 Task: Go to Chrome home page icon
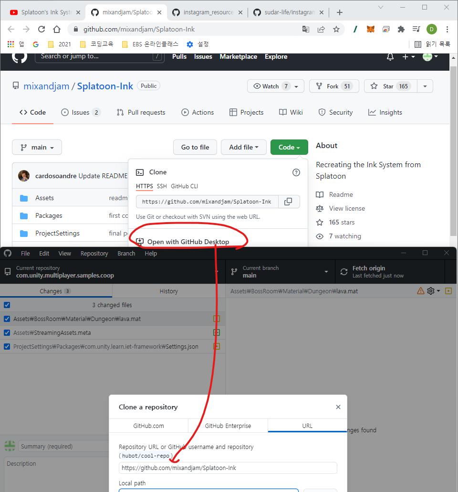coord(57,29)
